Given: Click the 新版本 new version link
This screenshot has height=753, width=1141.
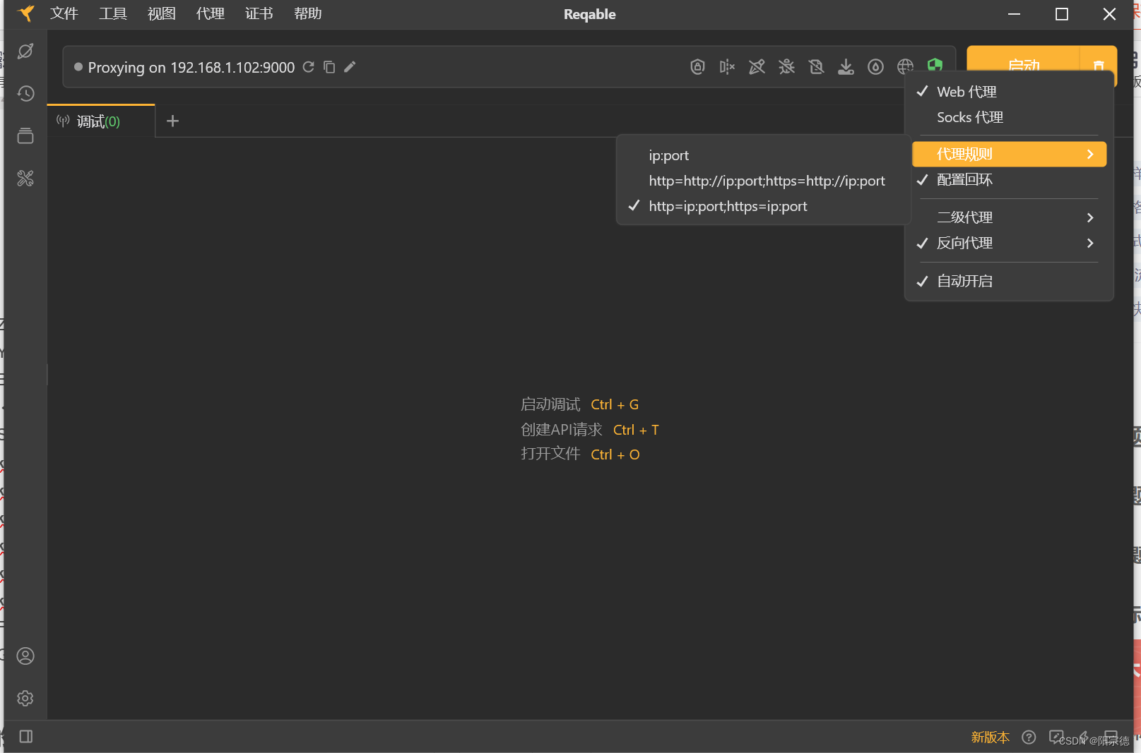Looking at the screenshot, I should tap(990, 737).
